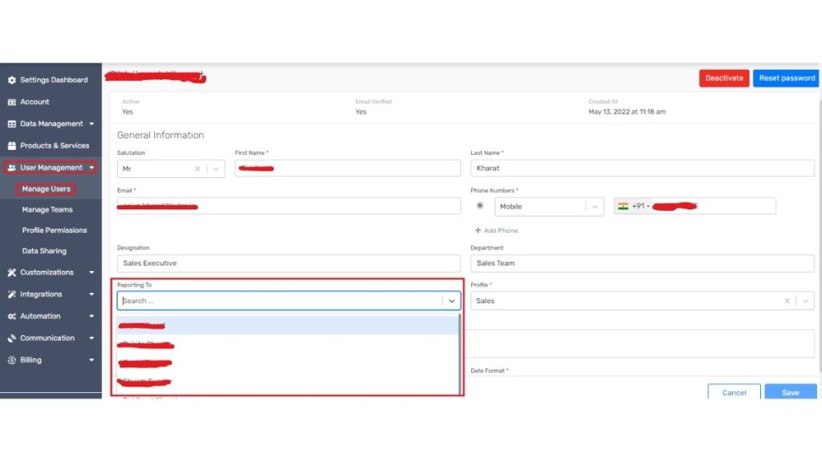The width and height of the screenshot is (822, 462).
Task: Click the Customizations tools icon
Action: click(x=12, y=273)
